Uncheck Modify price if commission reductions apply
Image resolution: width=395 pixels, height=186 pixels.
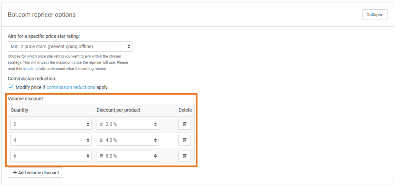(x=11, y=87)
